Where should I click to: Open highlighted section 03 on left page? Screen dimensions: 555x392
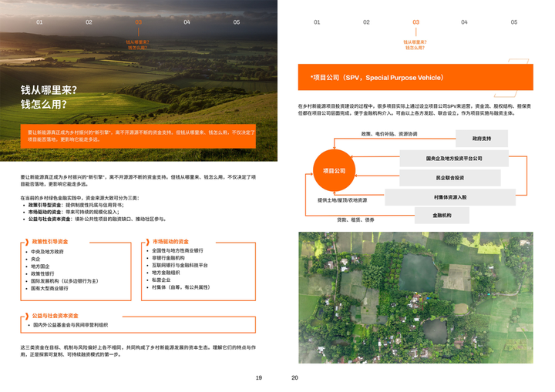(139, 22)
